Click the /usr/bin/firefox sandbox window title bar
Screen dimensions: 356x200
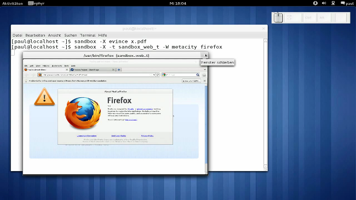click(x=116, y=56)
